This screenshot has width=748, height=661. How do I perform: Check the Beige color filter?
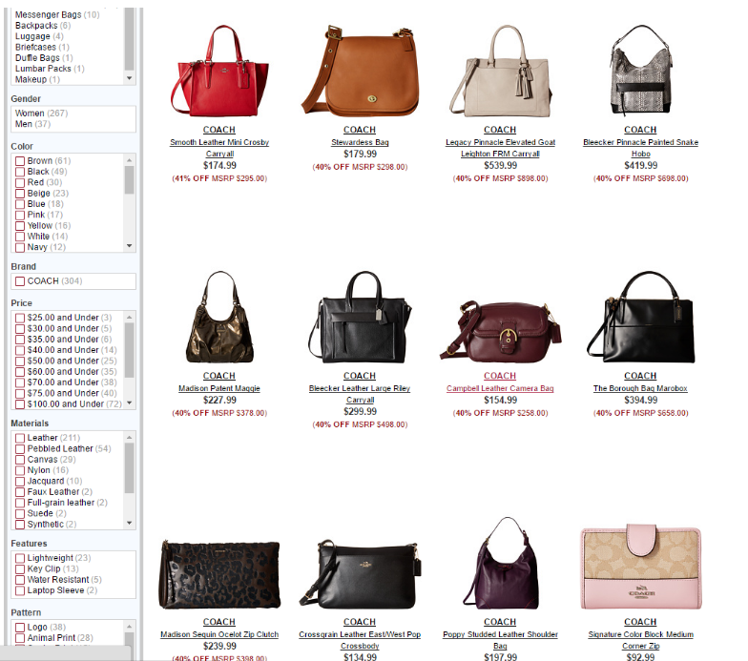point(19,194)
